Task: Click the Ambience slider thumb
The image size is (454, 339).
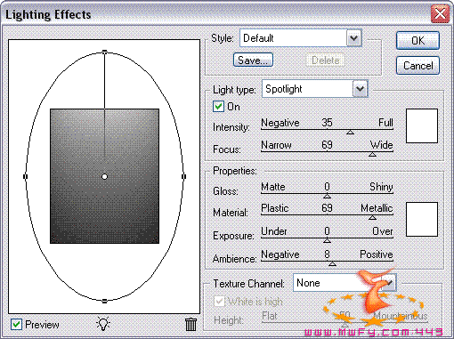Action: coord(332,263)
